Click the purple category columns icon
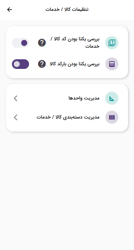 (112, 117)
